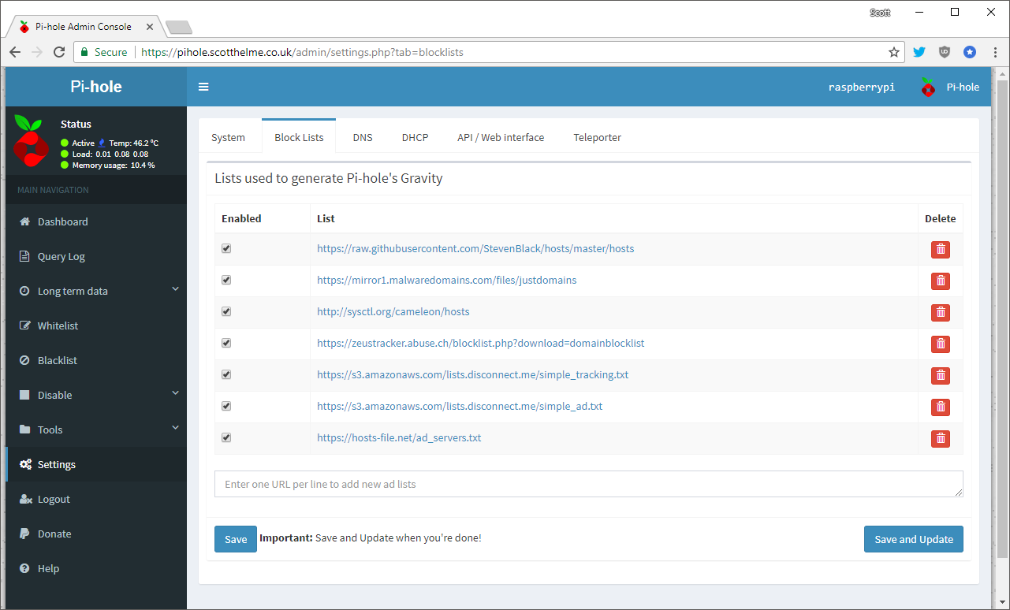The height and width of the screenshot is (610, 1010).
Task: Delete the StevenBlack hosts list
Action: [940, 249]
